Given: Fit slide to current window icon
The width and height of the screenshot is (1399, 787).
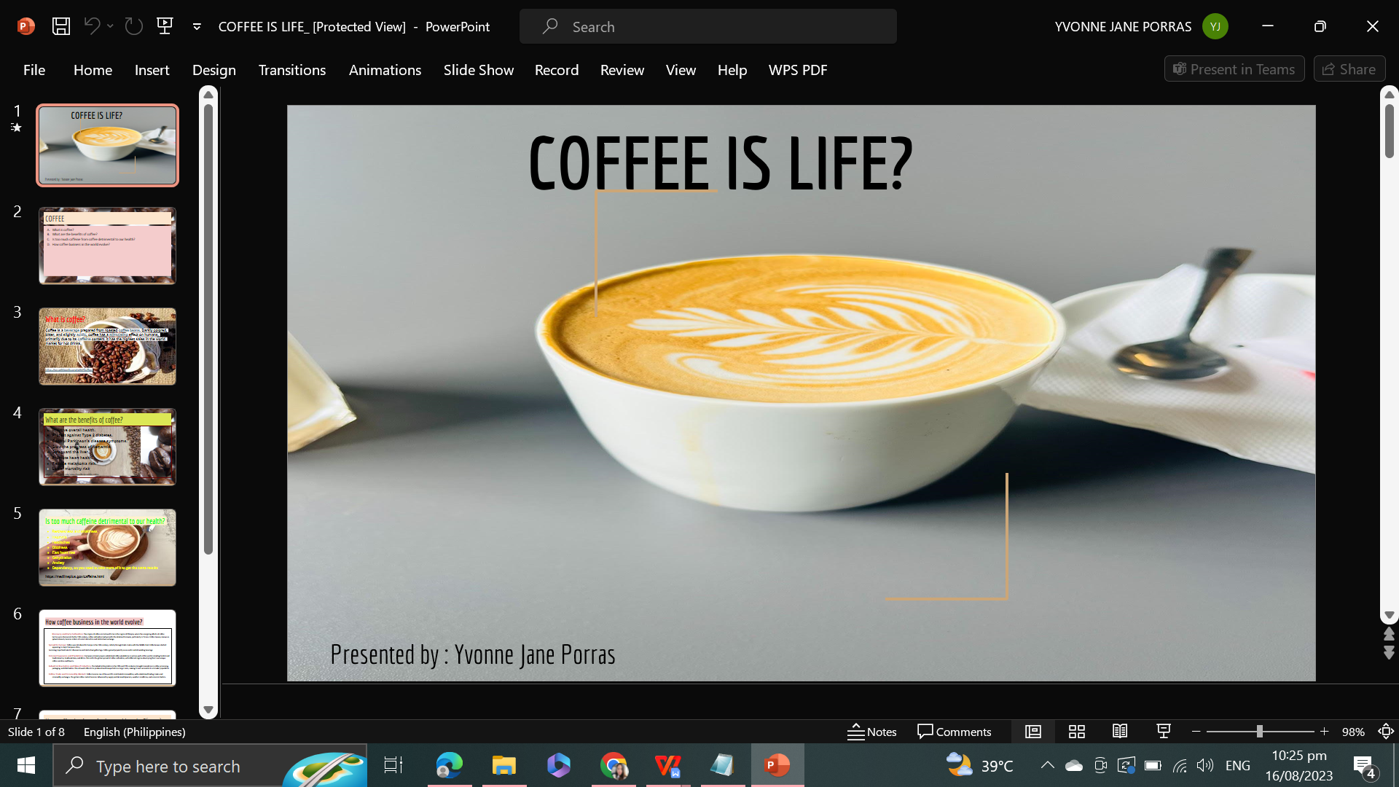Looking at the screenshot, I should [1386, 732].
